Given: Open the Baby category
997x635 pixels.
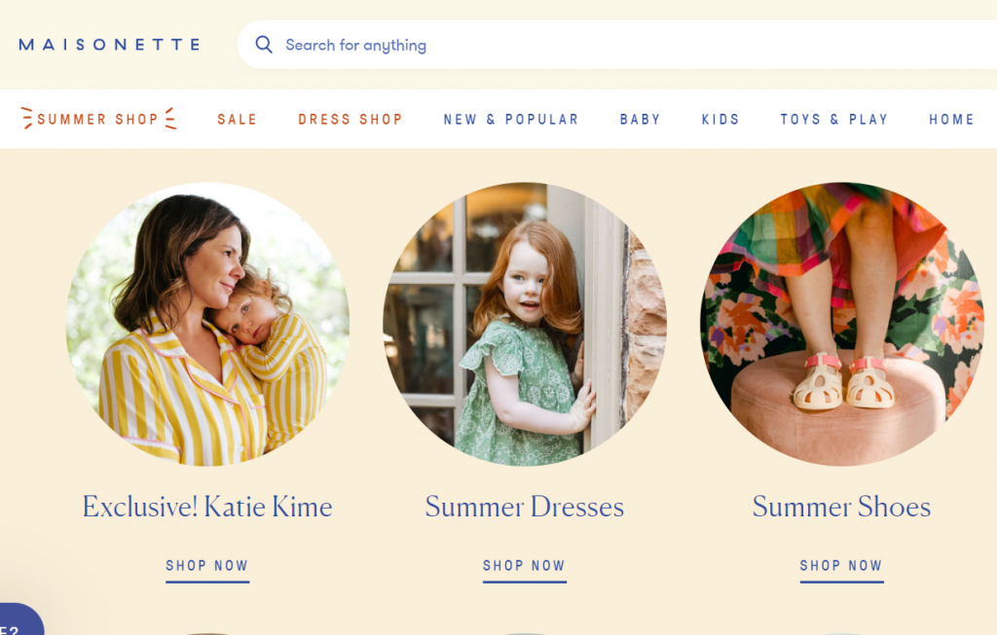Looking at the screenshot, I should (x=640, y=120).
